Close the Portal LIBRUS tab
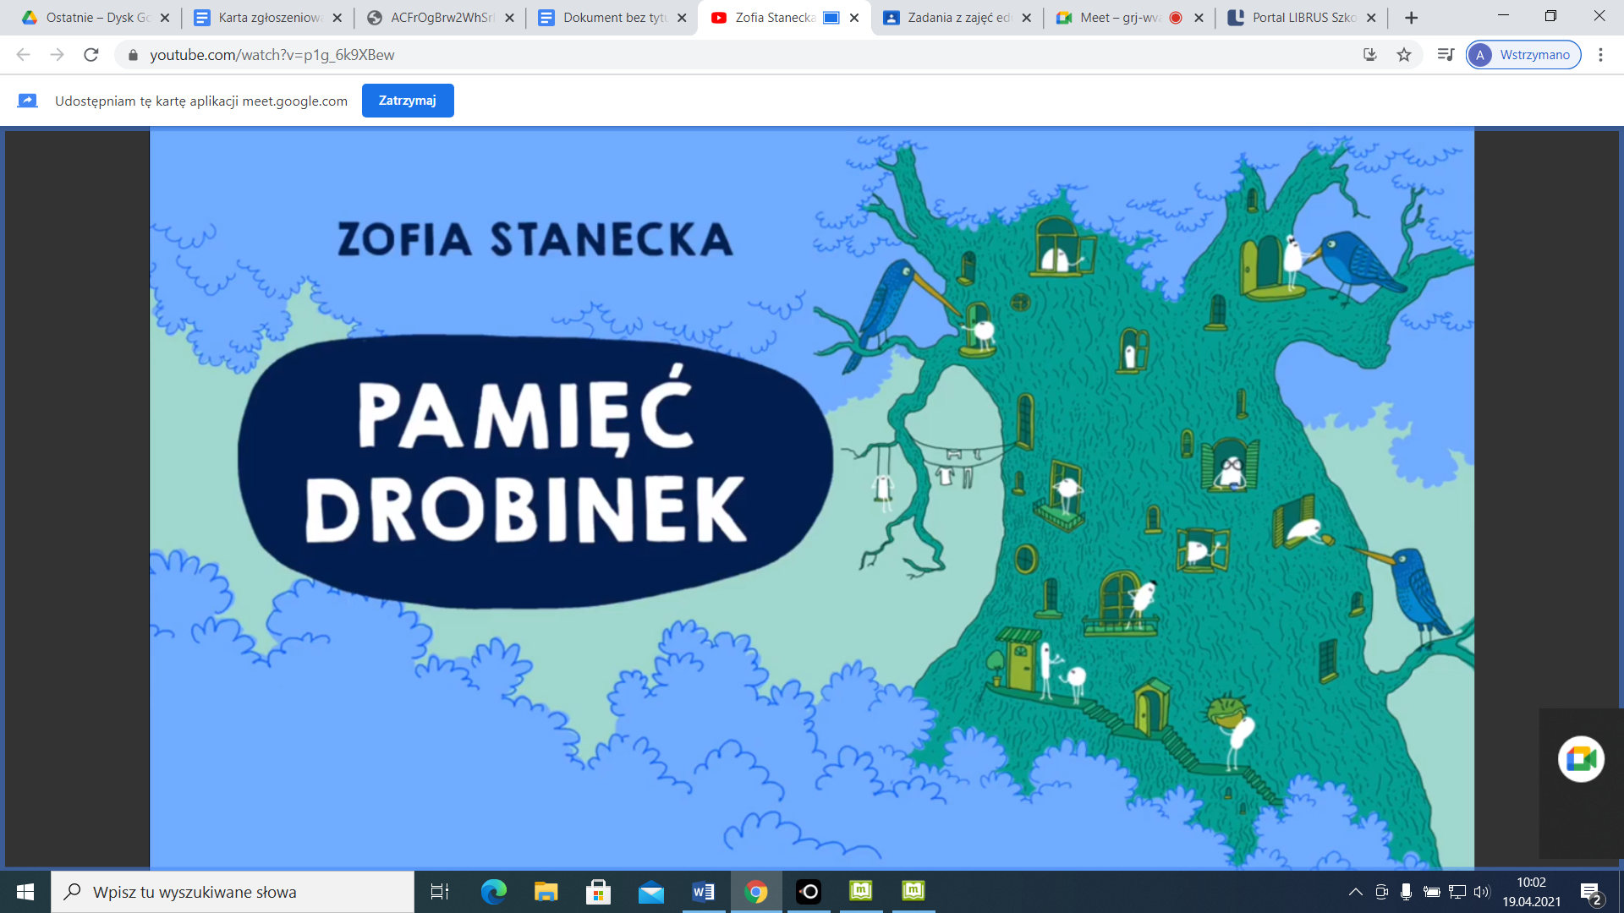Screen dimensions: 1624x913 tap(1372, 18)
